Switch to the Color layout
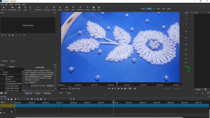The height and width of the screenshot is (118, 210). [158, 9]
